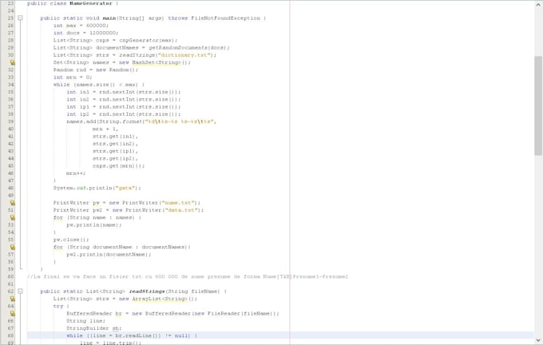Screen dimensions: 543x345
Task: Click on the 'strs.get(in1),' line
Action: pos(115,137)
